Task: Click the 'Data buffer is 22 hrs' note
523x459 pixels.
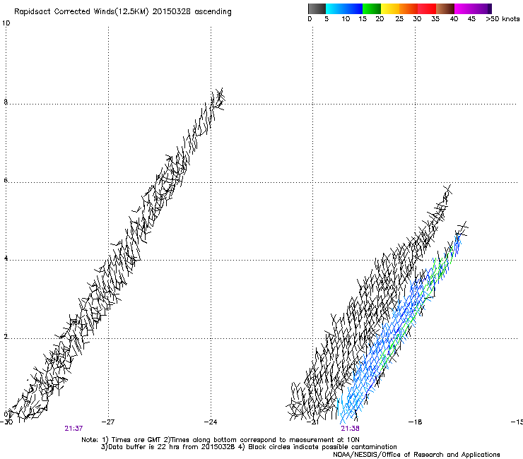Action: pyautogui.click(x=249, y=447)
